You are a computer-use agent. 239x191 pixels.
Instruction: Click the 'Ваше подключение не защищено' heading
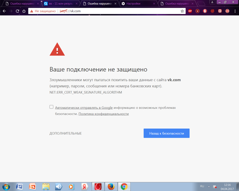[x=99, y=70]
